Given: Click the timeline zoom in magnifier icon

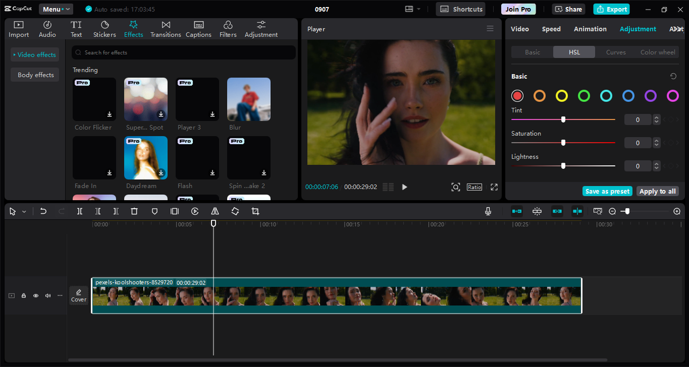Looking at the screenshot, I should coord(677,211).
